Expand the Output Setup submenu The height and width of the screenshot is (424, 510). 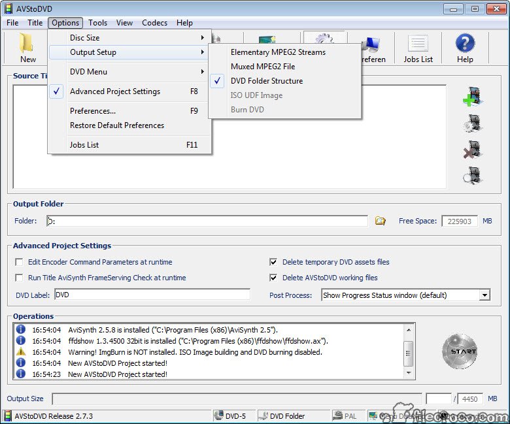129,52
